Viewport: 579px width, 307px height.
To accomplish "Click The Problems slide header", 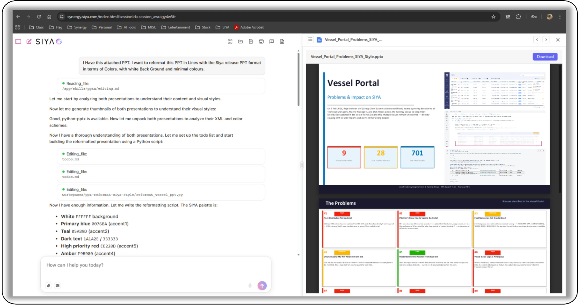I will click(x=434, y=203).
